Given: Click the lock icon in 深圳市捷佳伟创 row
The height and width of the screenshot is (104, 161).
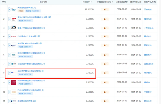Looking at the screenshot, I should [105, 19].
